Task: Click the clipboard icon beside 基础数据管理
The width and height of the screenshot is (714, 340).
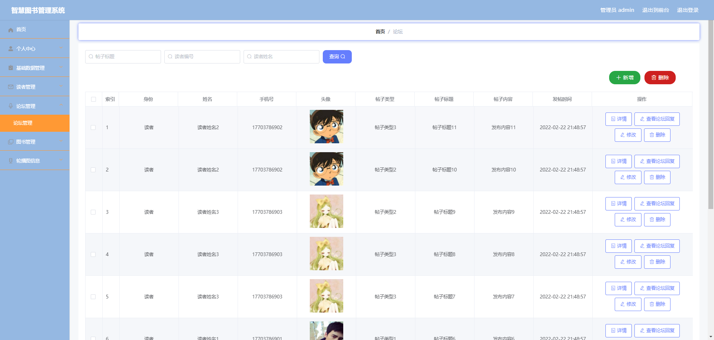Action: click(x=11, y=68)
